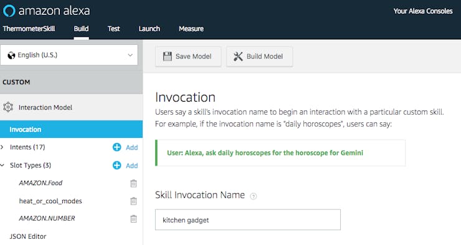Select Invocation in the sidebar
The width and height of the screenshot is (461, 245).
point(71,130)
